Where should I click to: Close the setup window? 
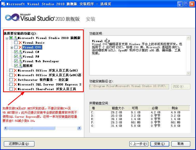coord(192,4)
